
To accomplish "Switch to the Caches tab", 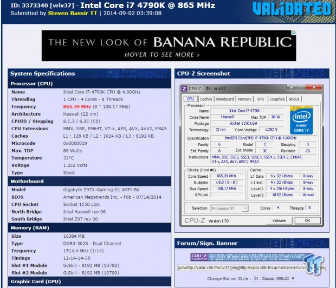I will [206, 99].
